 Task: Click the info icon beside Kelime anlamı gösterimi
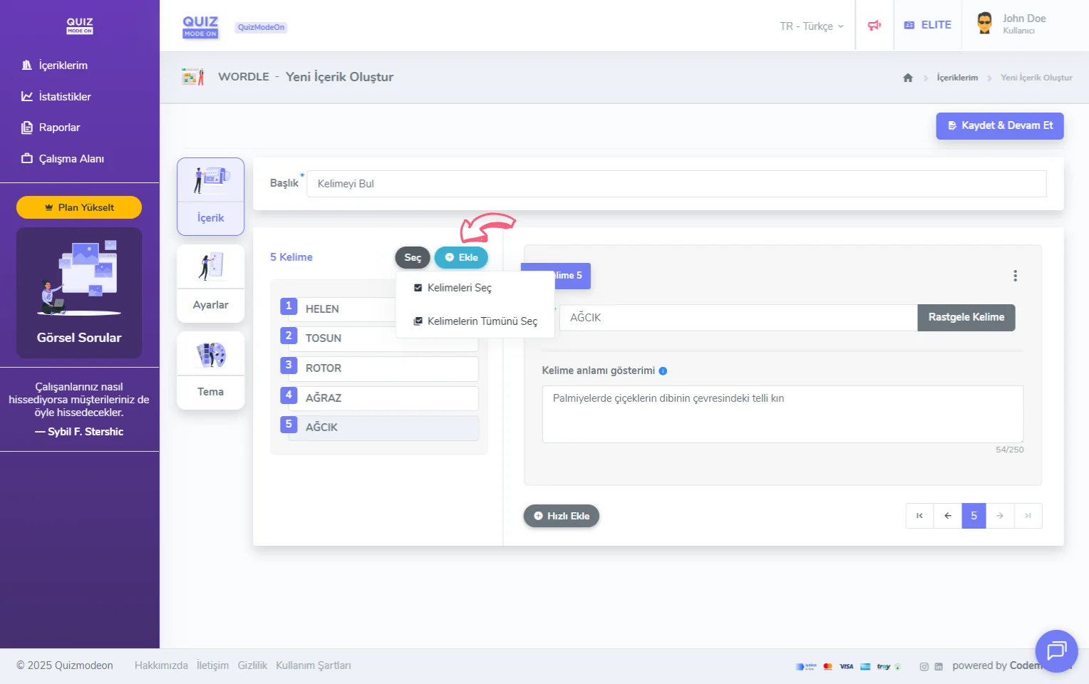pyautogui.click(x=663, y=371)
